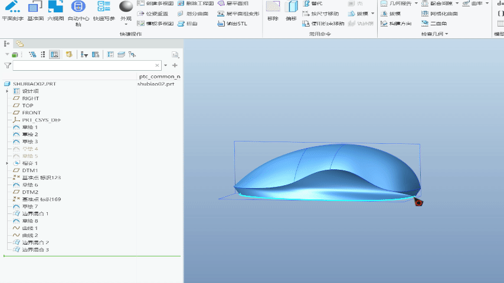Select the RIGHT datum plane
Image resolution: width=504 pixels, height=283 pixels.
(26, 98)
